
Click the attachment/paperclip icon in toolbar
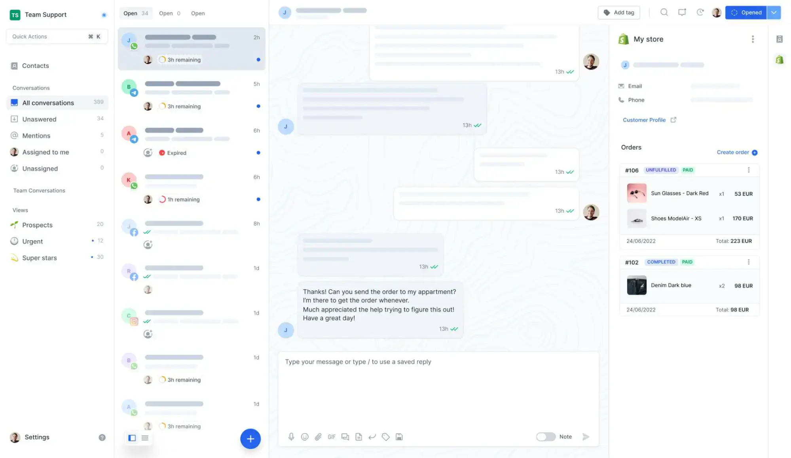[x=317, y=437]
